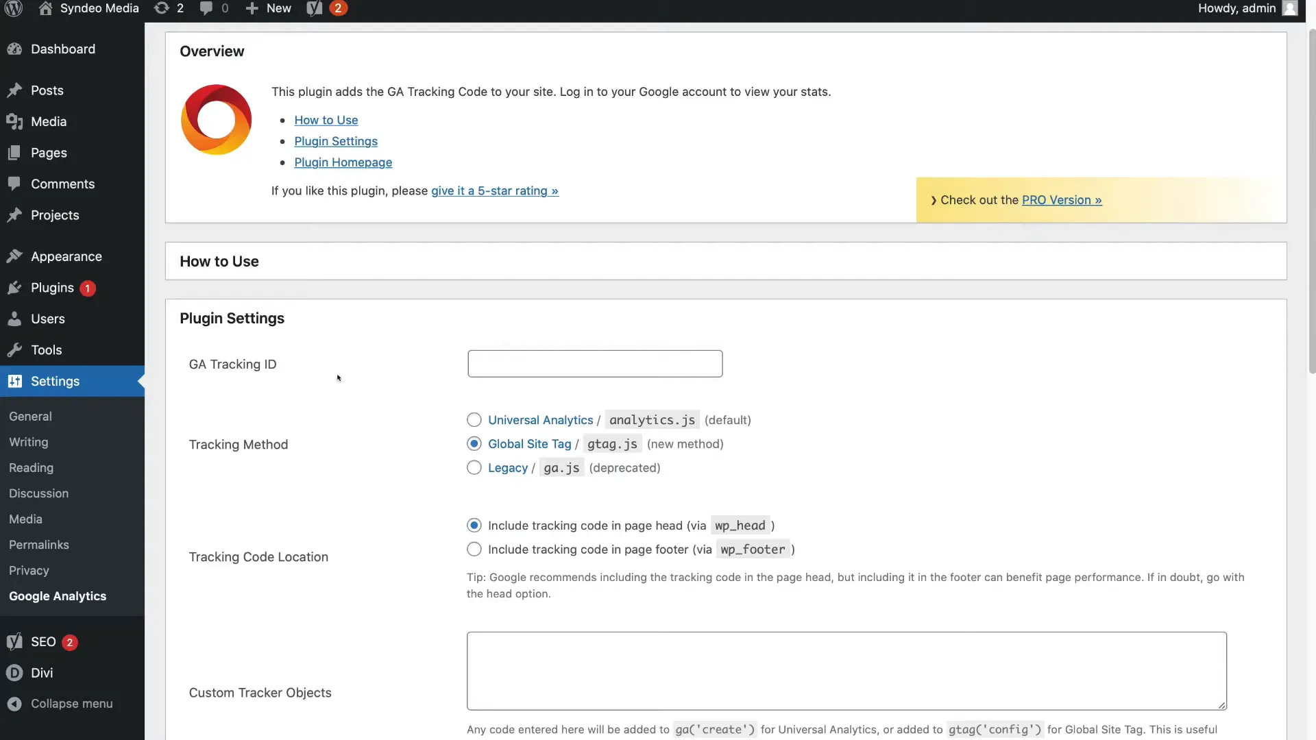Click the SEO notification badge 2
This screenshot has height=740, width=1316.
(x=69, y=643)
